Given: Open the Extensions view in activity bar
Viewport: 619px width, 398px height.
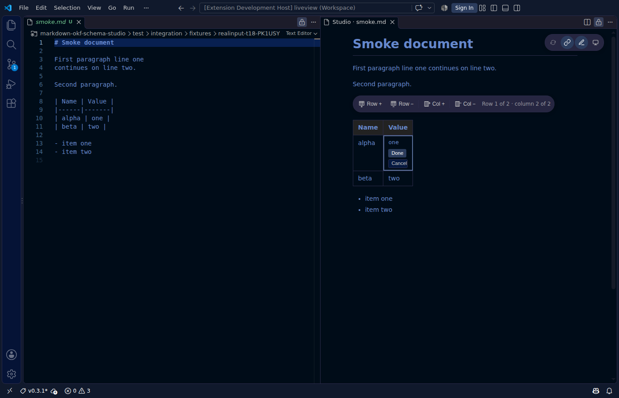Looking at the screenshot, I should 11,103.
